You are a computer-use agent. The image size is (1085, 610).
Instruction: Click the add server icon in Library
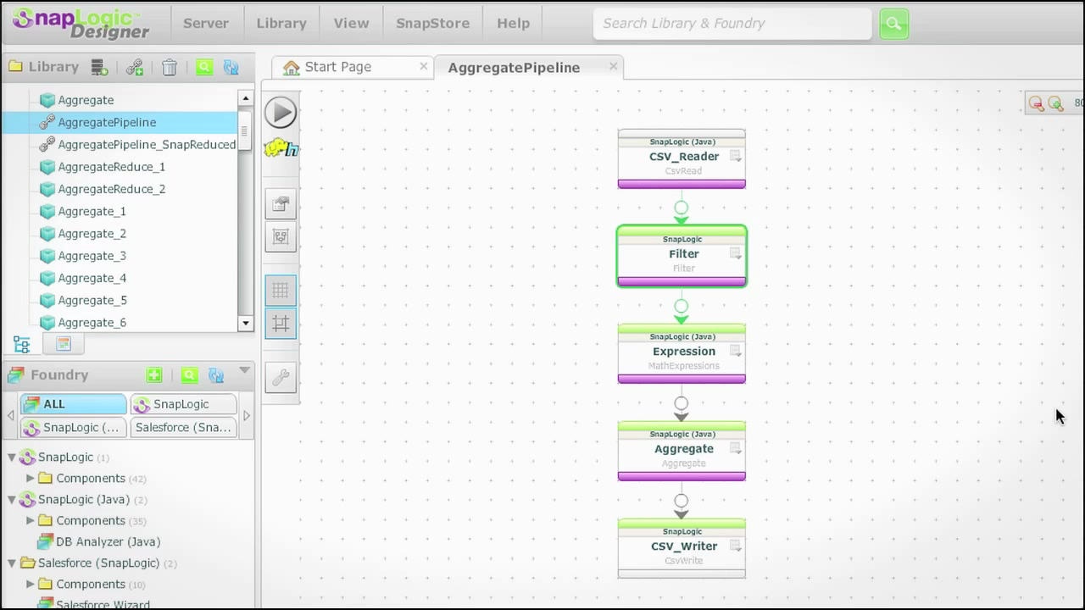(x=99, y=67)
